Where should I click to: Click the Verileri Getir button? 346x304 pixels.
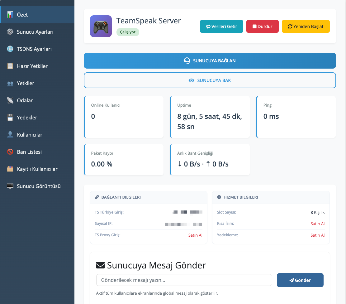[x=221, y=26]
